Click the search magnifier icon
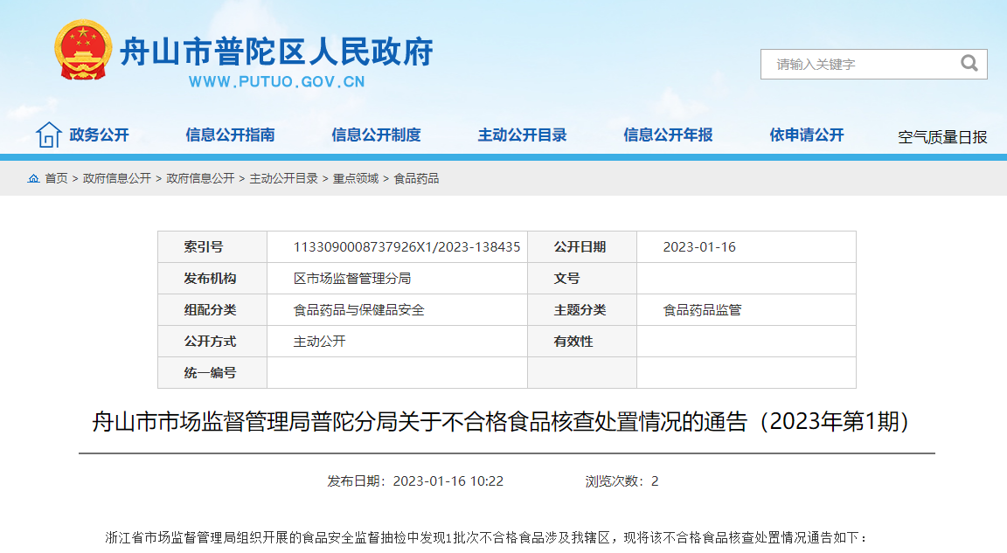 (969, 64)
